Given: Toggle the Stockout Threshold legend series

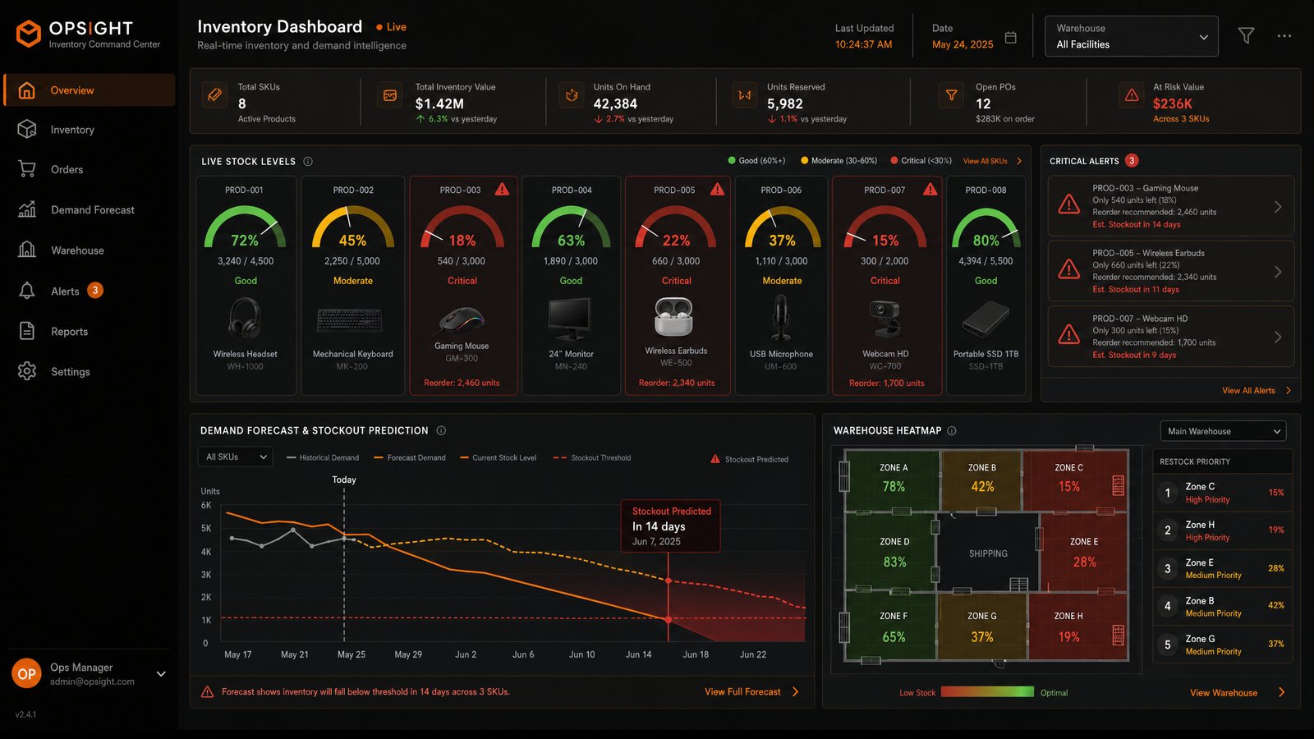Looking at the screenshot, I should 592,458.
